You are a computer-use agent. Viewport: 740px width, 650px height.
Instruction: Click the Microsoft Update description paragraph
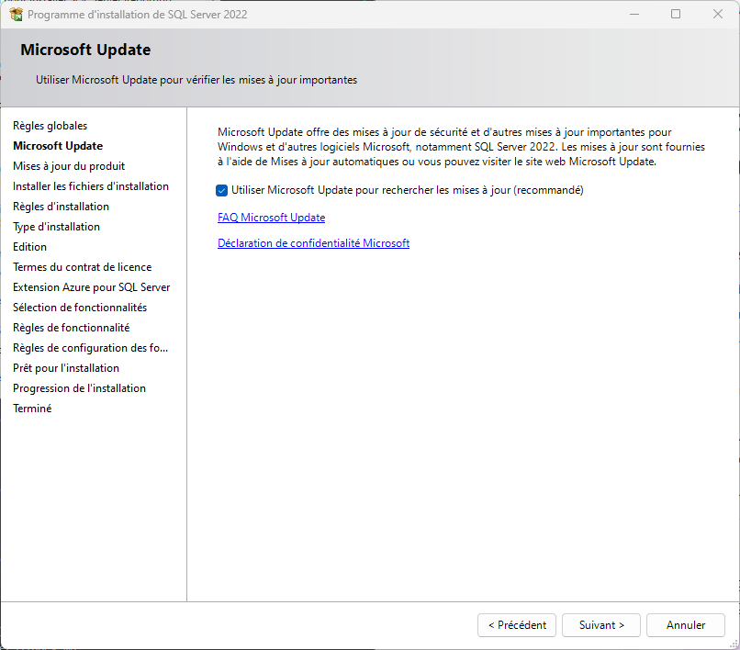[x=461, y=147]
